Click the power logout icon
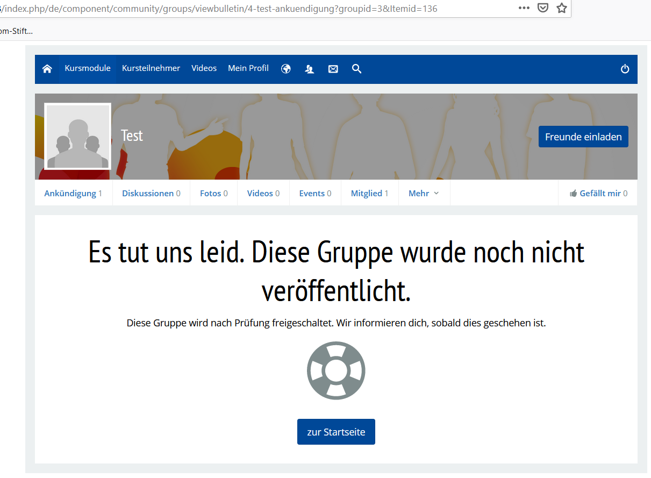Viewport: 651px width, 478px height. pos(625,69)
